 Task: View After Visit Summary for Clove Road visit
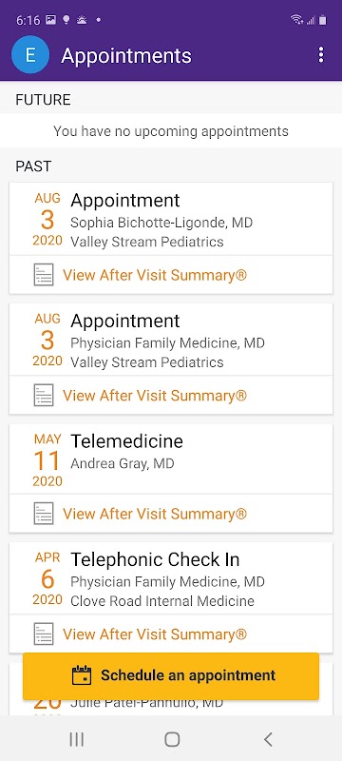point(155,634)
